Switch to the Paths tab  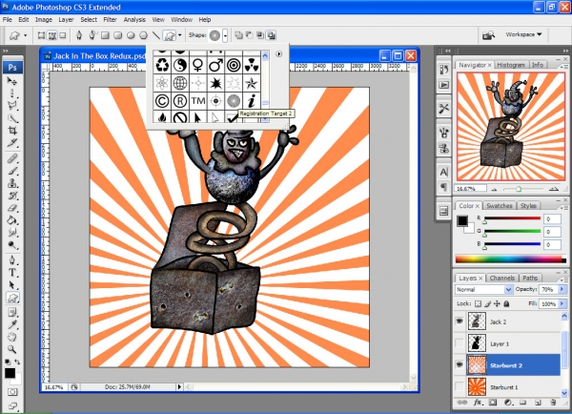(530, 278)
